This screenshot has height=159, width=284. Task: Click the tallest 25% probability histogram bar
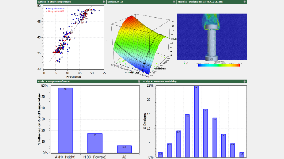197,121
